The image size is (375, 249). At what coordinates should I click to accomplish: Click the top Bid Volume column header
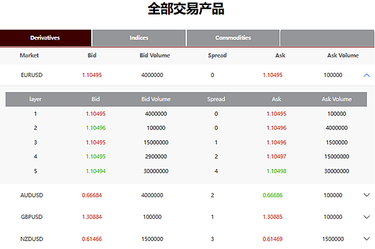[x=155, y=55]
